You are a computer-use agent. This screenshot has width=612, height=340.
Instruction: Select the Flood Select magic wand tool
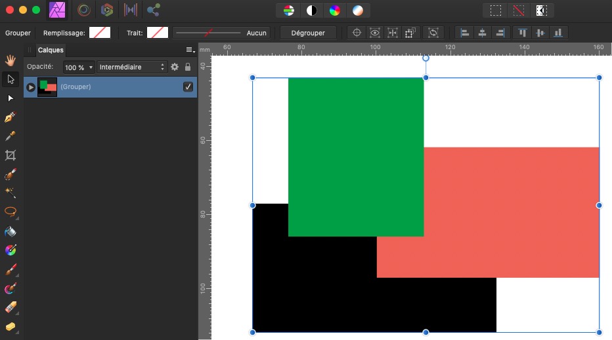click(10, 193)
